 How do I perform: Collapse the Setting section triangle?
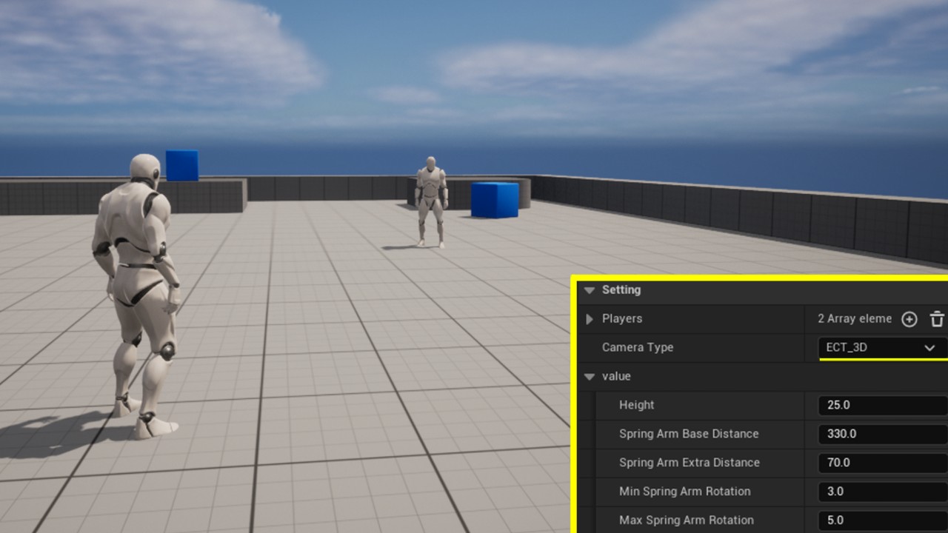click(x=590, y=290)
